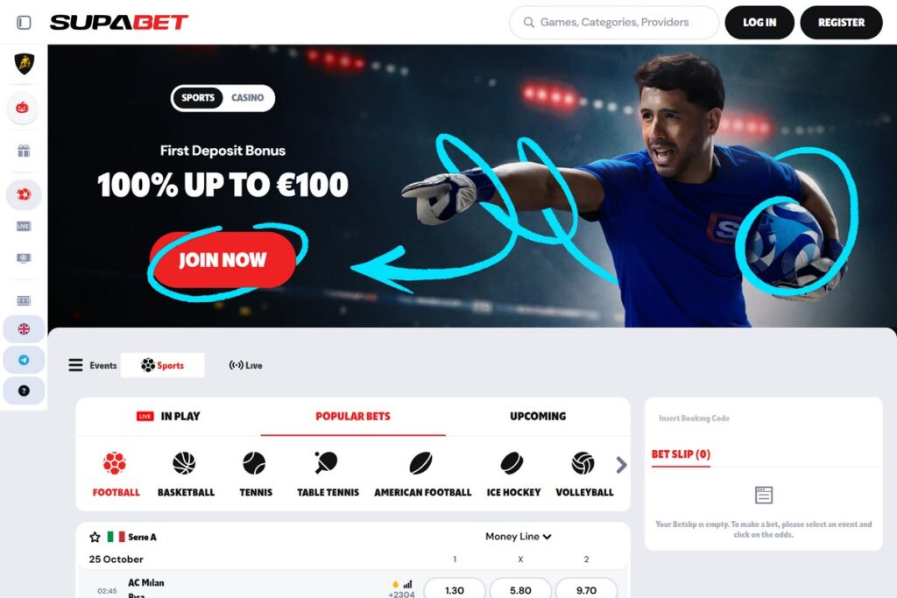Collapse the sidebar panel icon
Viewport: 897px width, 598px height.
tap(24, 22)
